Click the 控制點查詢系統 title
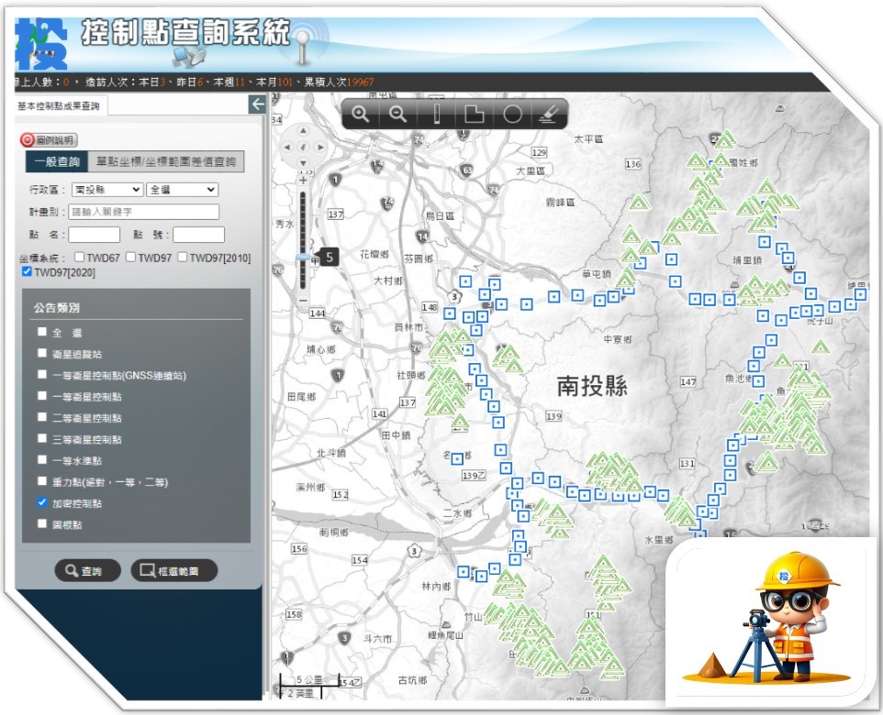The image size is (883, 715). click(x=185, y=32)
